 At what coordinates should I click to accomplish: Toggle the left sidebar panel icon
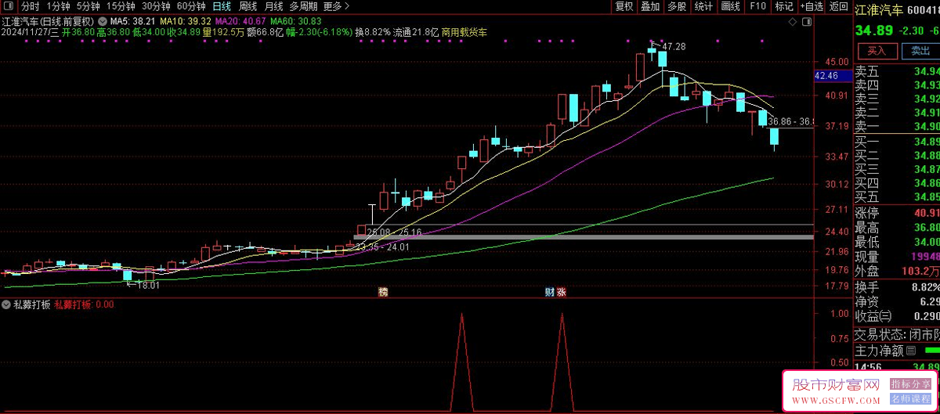[8, 6]
